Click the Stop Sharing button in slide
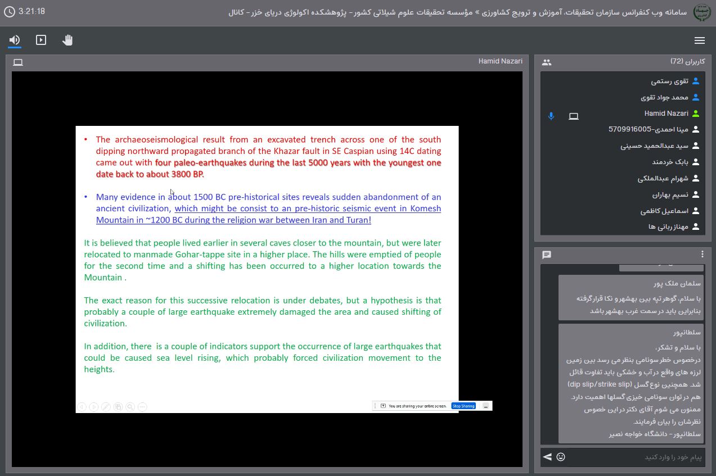 click(463, 406)
